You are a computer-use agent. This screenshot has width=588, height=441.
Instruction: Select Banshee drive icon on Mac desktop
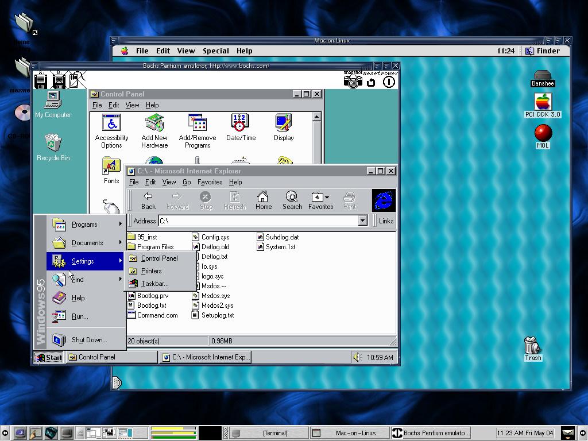(543, 79)
